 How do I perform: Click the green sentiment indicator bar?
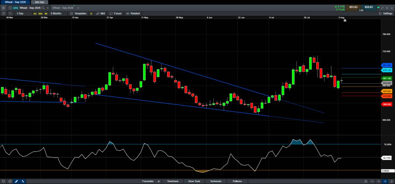(378, 7)
